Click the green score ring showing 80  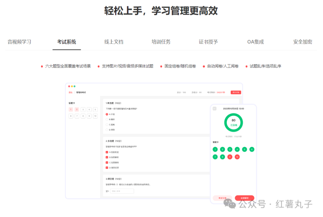coord(234,123)
